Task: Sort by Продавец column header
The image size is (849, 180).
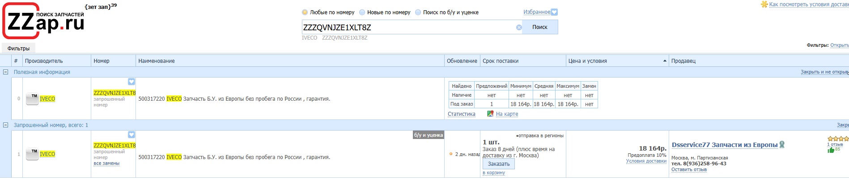Action: (x=683, y=61)
